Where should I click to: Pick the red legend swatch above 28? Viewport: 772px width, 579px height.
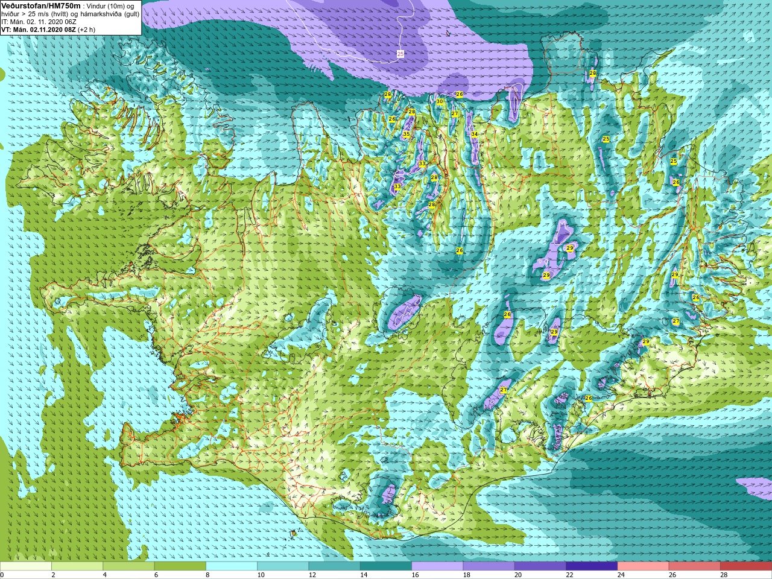tap(746, 566)
